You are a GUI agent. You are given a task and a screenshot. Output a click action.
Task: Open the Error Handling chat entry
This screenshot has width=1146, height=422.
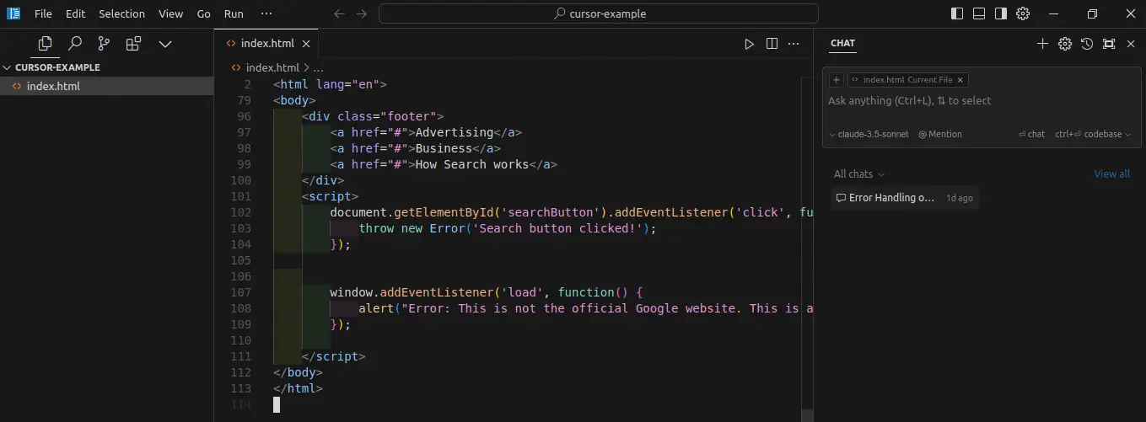click(904, 198)
